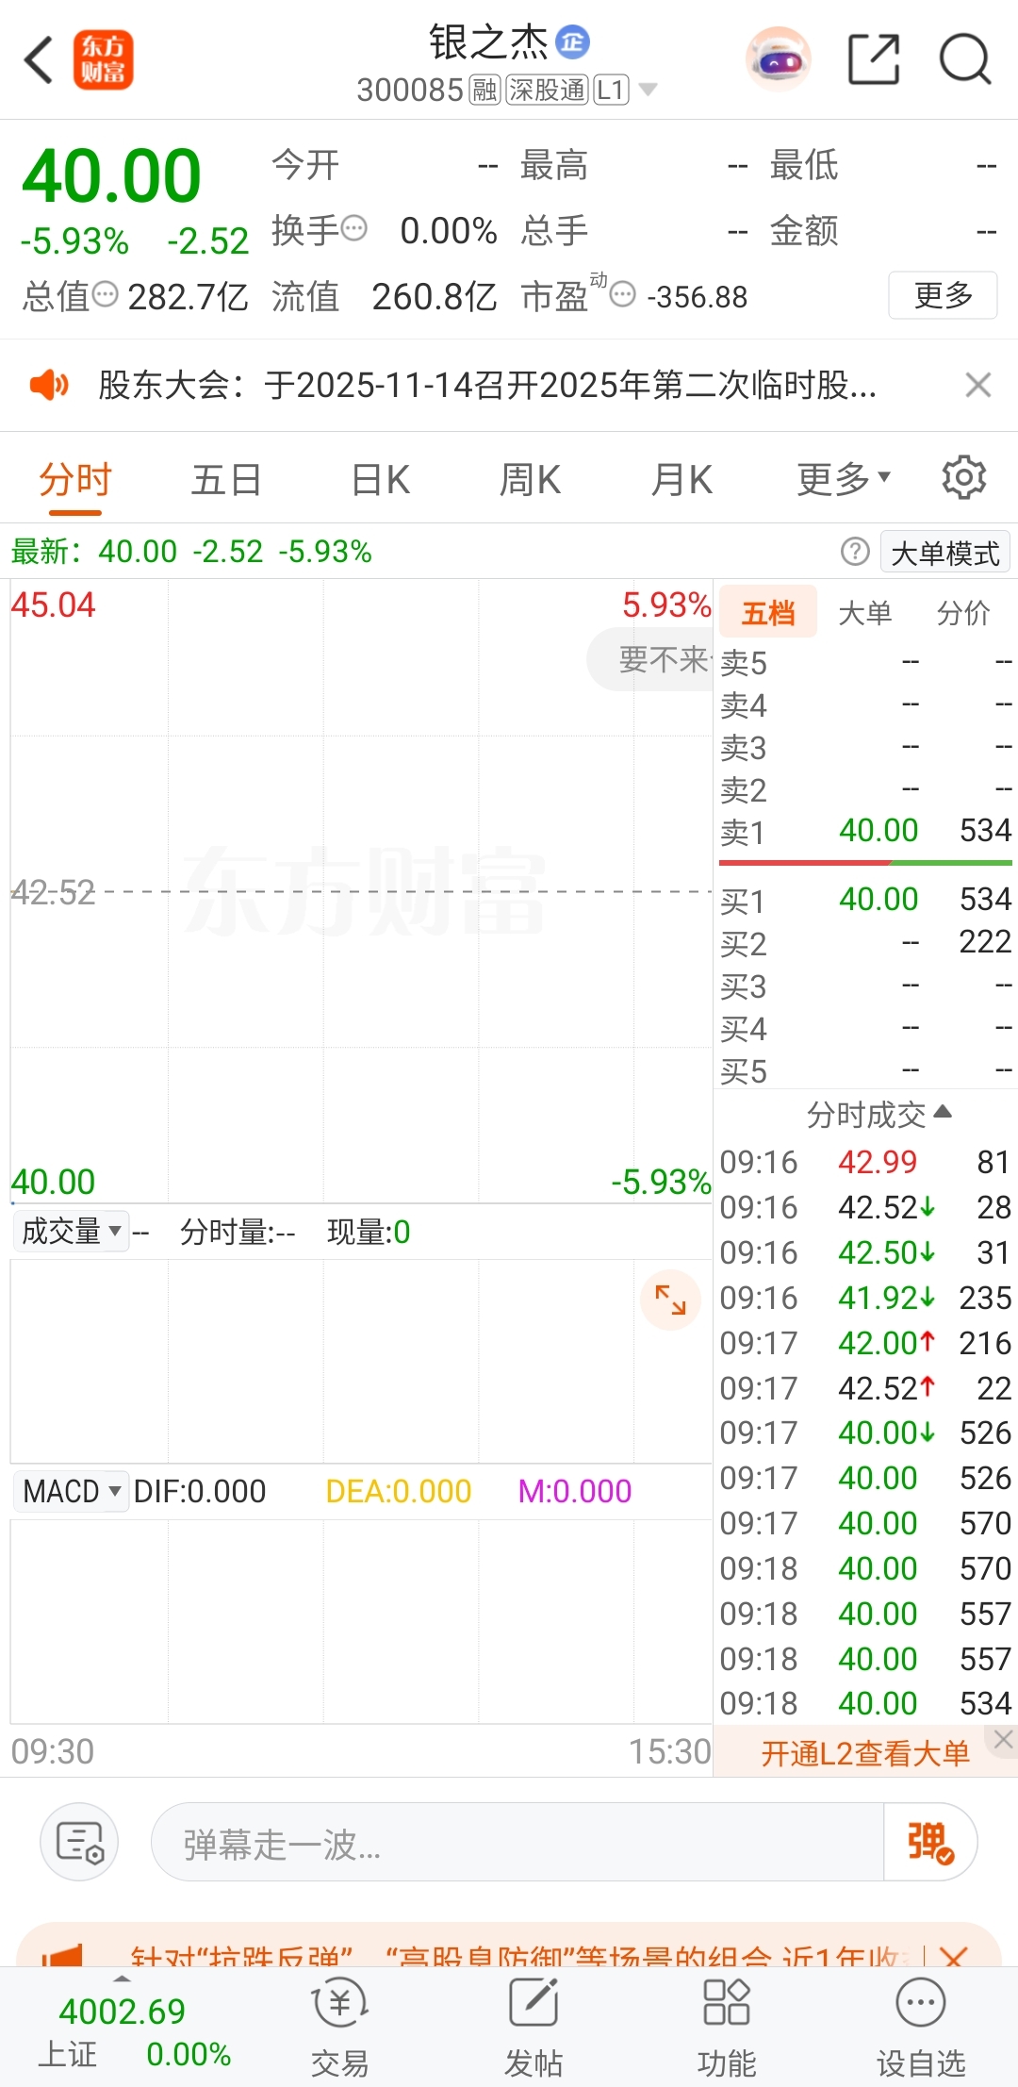Tap the fullscreen expand chart icon
Image resolution: width=1018 pixels, height=2087 pixels.
[x=670, y=1300]
